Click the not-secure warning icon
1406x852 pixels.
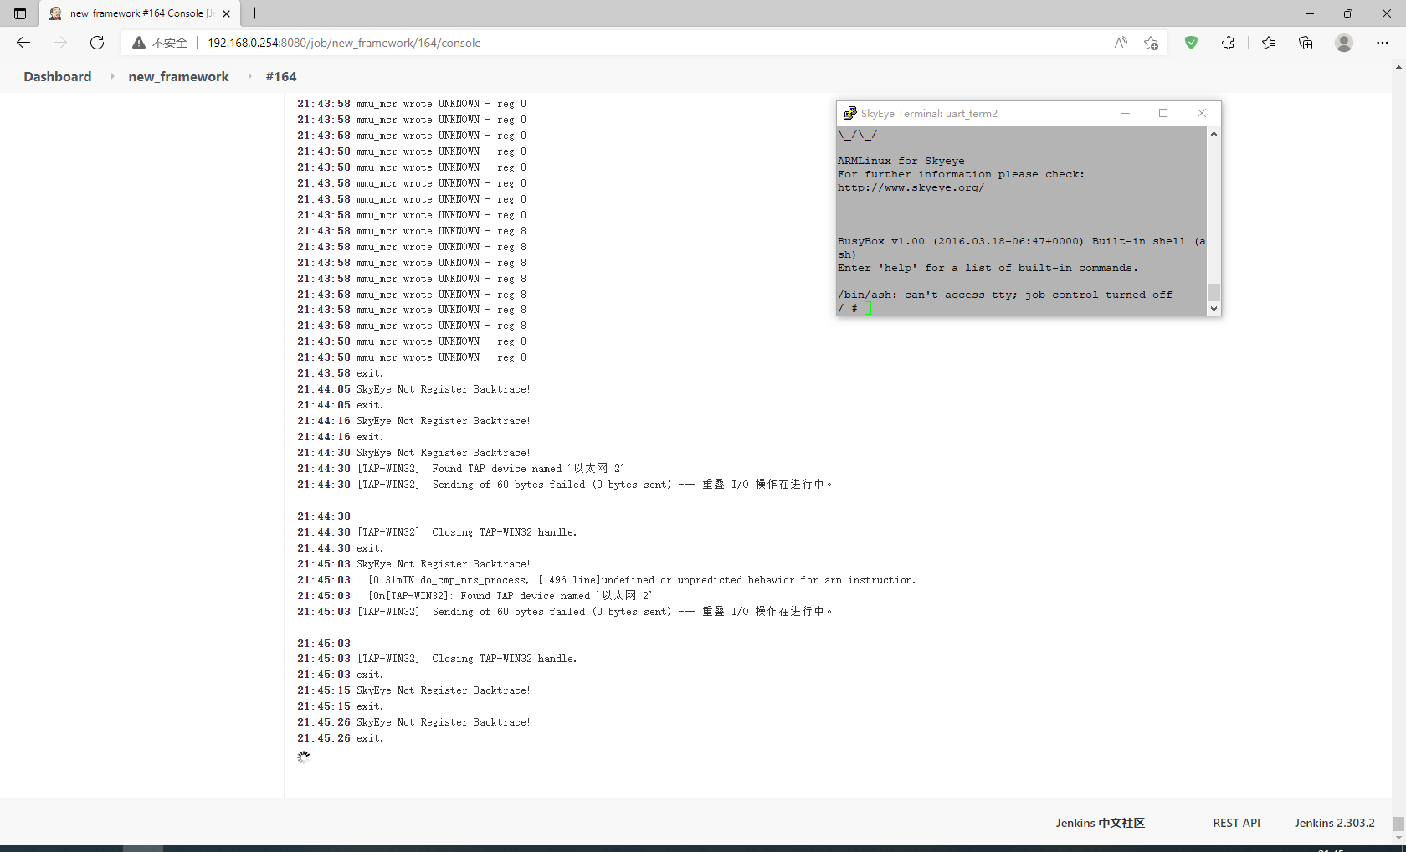pyautogui.click(x=139, y=43)
